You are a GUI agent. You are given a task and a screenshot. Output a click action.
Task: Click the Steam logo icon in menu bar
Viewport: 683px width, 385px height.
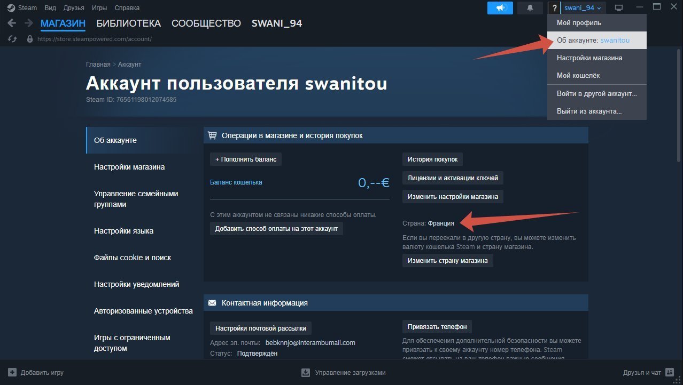[x=11, y=7]
